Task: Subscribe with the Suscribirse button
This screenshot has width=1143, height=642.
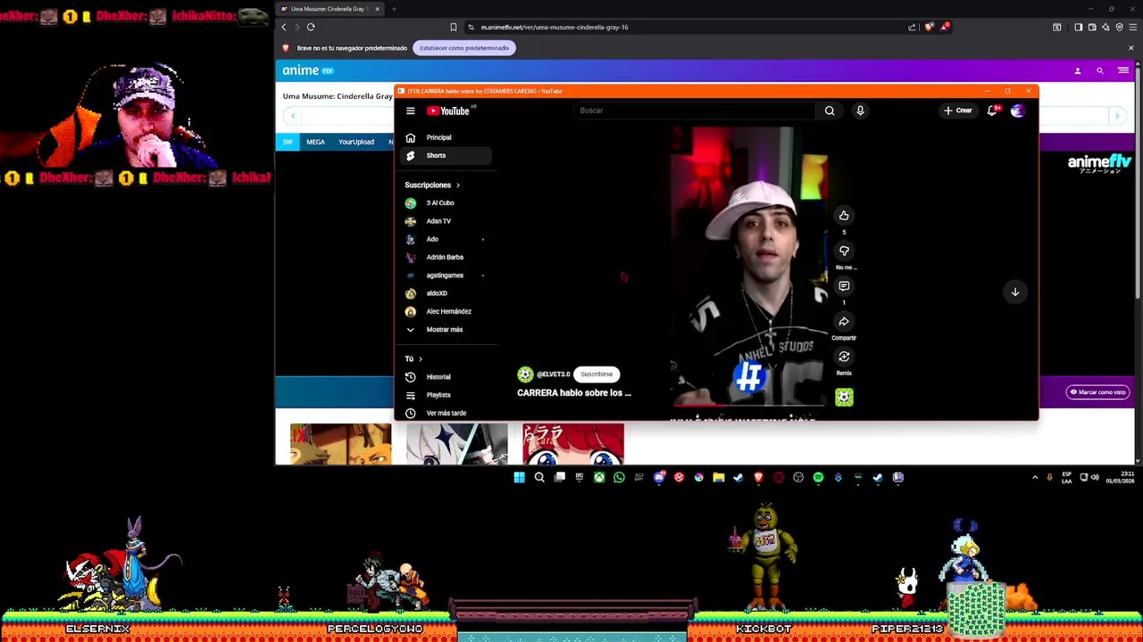Action: coord(597,374)
